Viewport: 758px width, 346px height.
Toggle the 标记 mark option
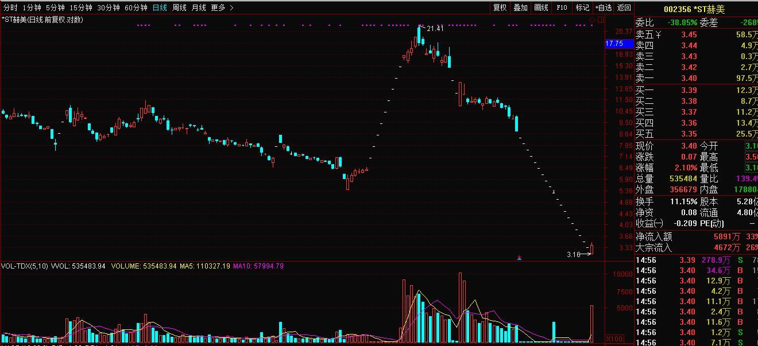(x=582, y=7)
